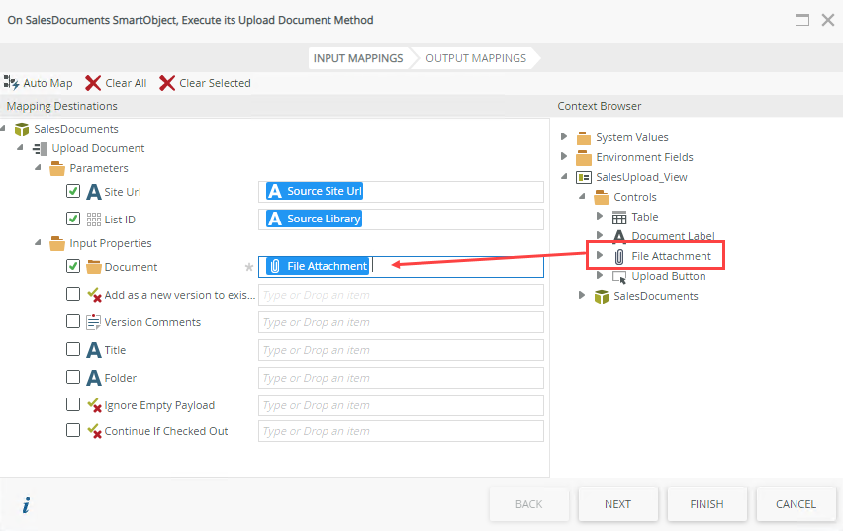
Task: Uncheck the Site Url checkbox
Action: (x=73, y=192)
